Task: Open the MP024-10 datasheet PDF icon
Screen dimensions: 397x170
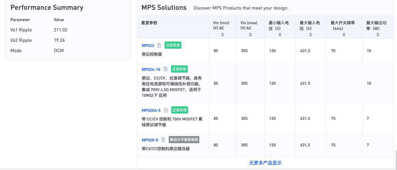Action: click(x=165, y=69)
